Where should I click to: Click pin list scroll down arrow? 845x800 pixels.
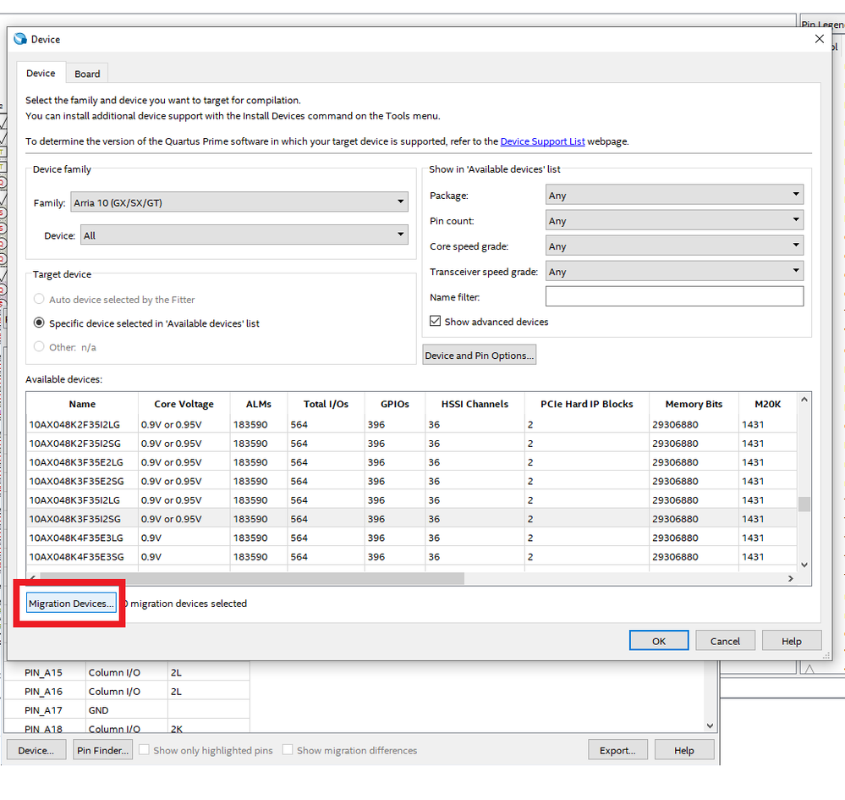tap(710, 726)
